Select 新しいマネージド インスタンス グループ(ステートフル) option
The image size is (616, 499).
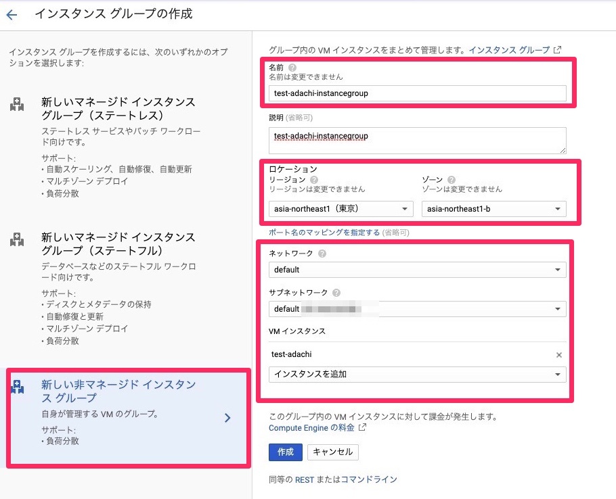(x=118, y=243)
